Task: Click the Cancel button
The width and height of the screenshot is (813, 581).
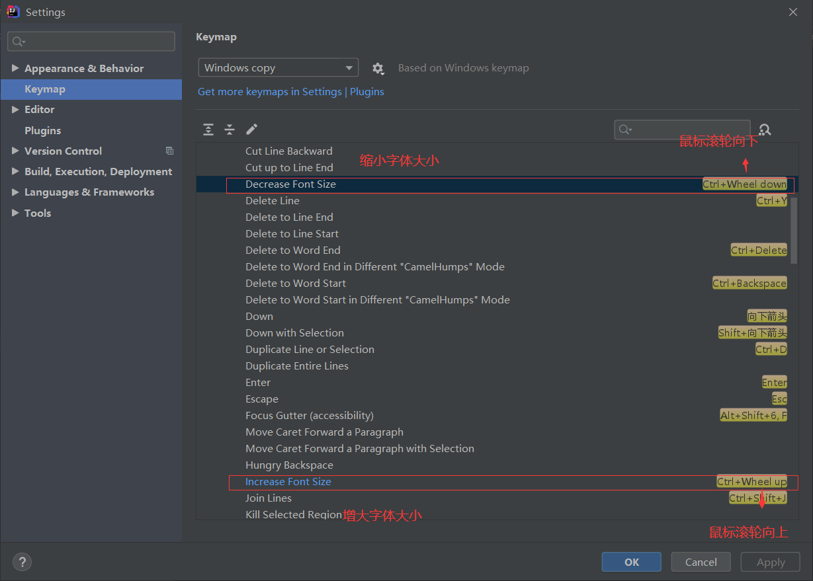Action: click(701, 562)
